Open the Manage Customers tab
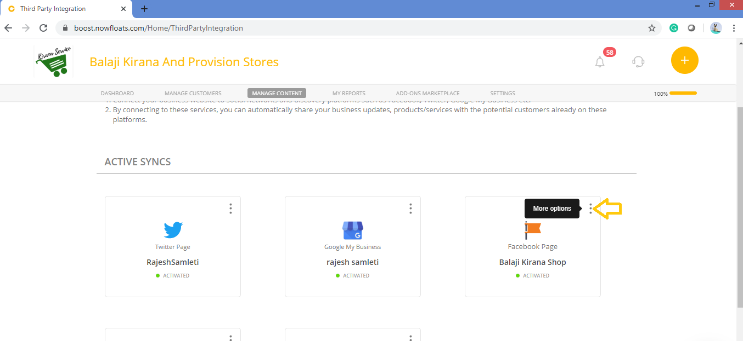Screen dimensions: 743x341 click(x=193, y=93)
